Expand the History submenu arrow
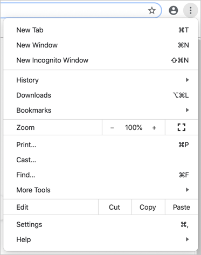This screenshot has height=255, width=201. pos(187,80)
